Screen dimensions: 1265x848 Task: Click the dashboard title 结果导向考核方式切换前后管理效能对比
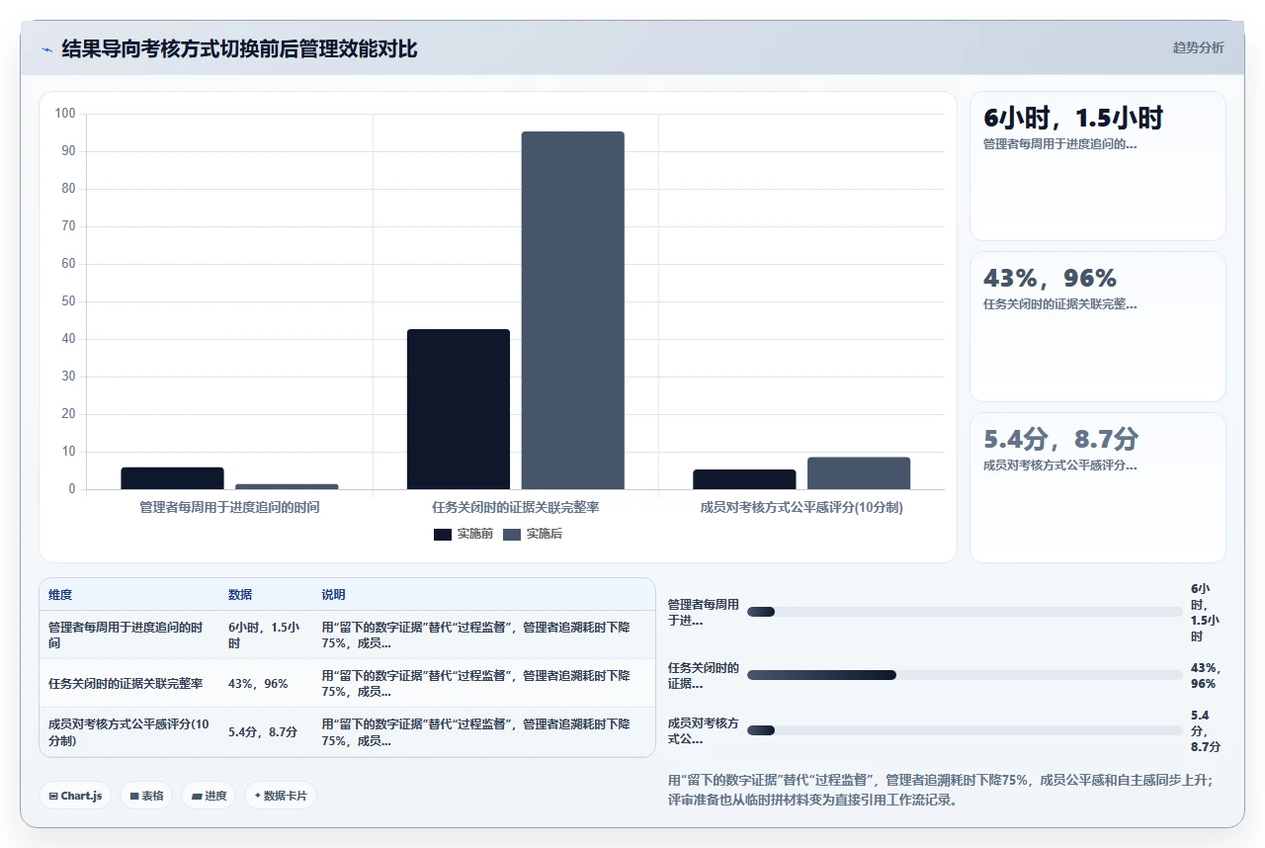point(239,48)
